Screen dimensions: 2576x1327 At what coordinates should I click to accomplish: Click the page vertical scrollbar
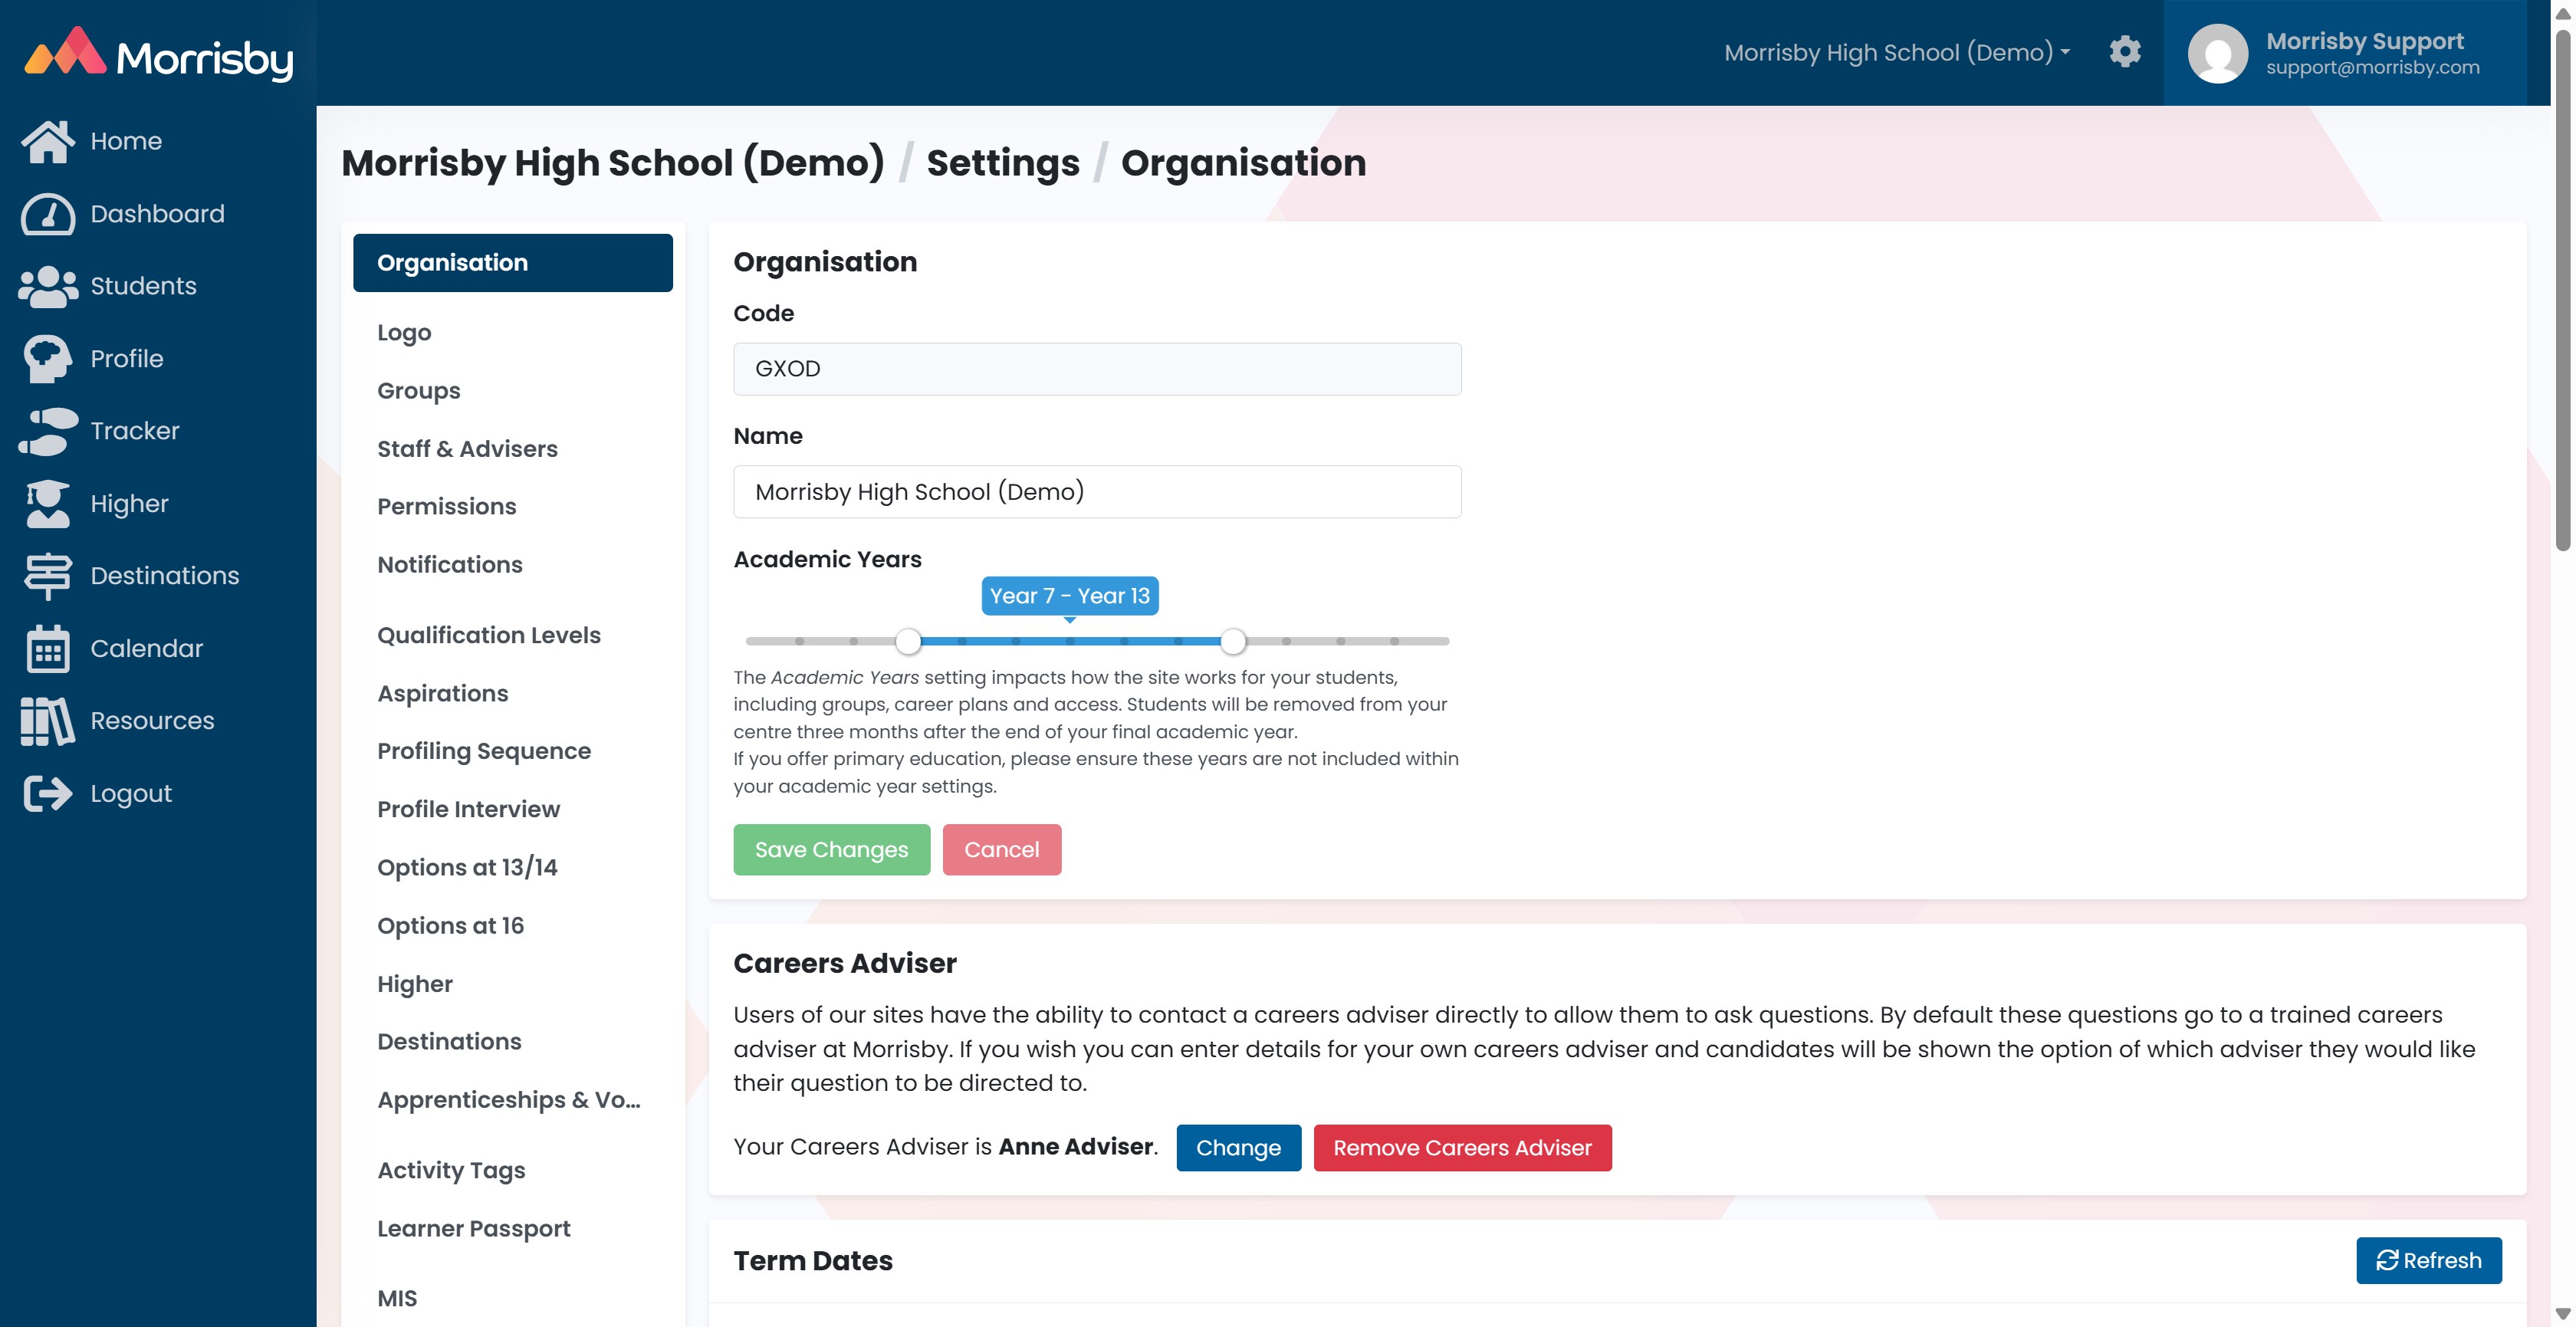(x=2562, y=290)
